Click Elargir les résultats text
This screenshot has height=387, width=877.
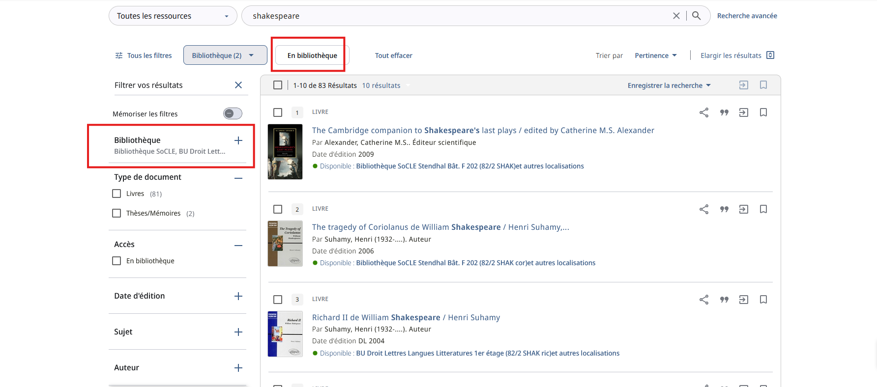click(x=731, y=55)
